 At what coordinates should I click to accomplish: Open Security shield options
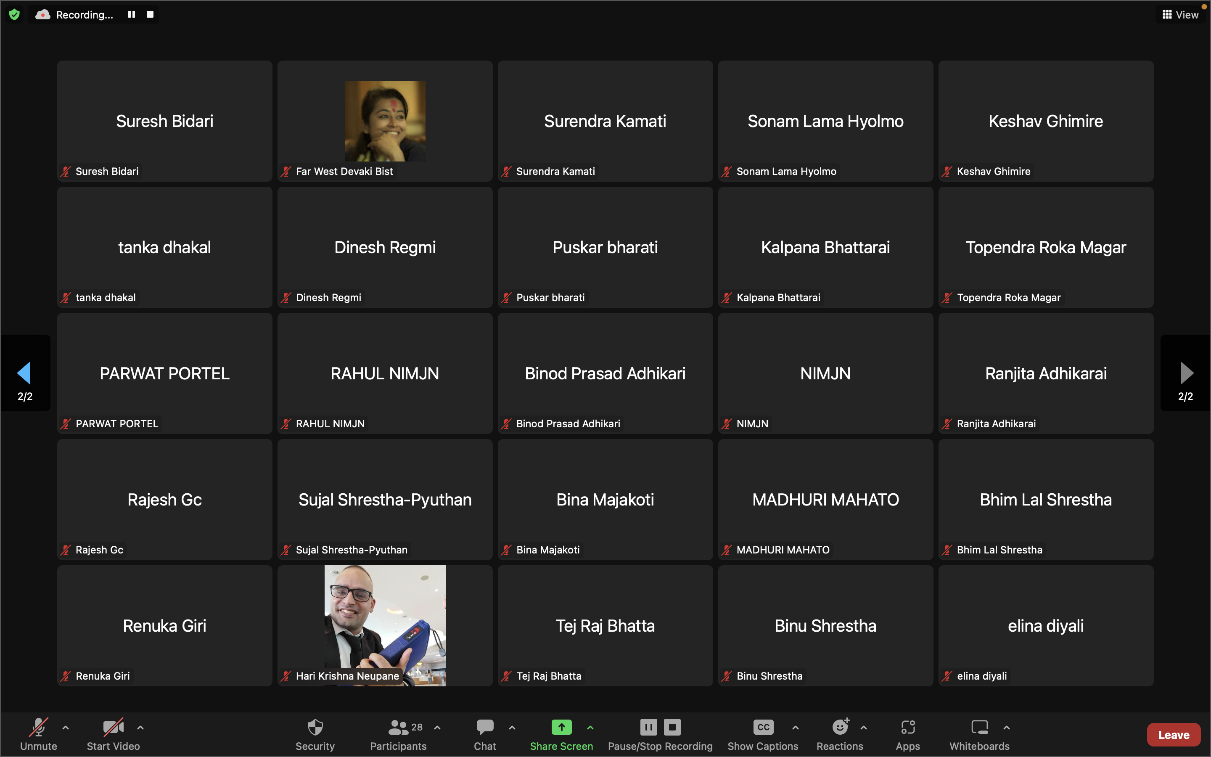click(x=315, y=734)
